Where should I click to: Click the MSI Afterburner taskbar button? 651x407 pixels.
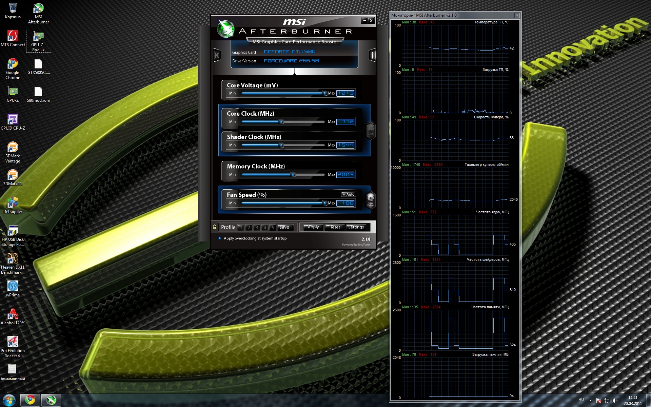pyautogui.click(x=51, y=401)
